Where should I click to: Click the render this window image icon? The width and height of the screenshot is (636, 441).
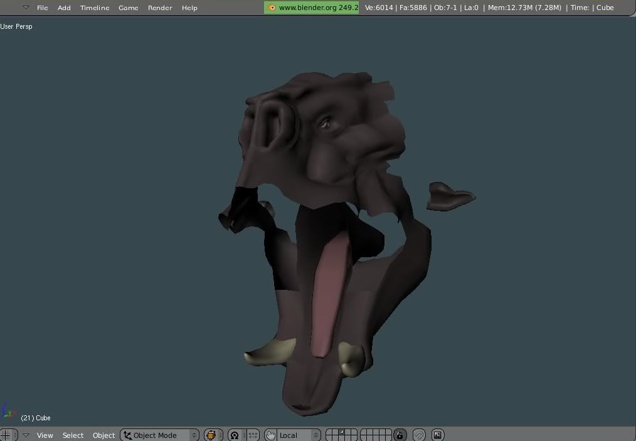438,435
